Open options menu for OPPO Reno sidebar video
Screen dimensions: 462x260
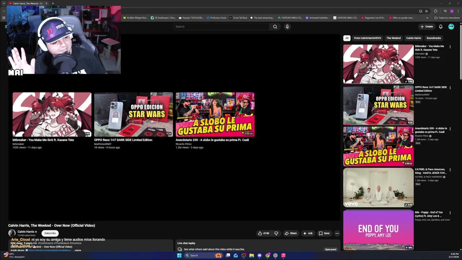(450, 88)
